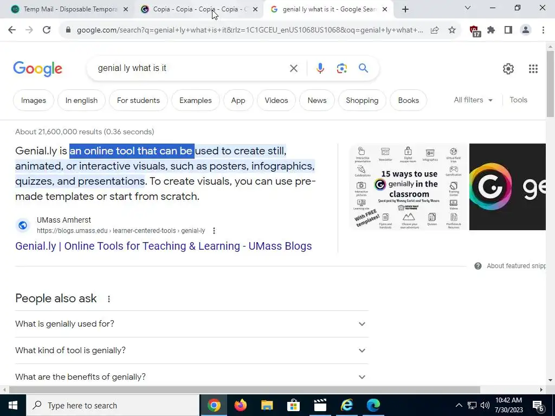Screen dimensions: 555x416
Task: Reload the current page
Action: coord(47,30)
